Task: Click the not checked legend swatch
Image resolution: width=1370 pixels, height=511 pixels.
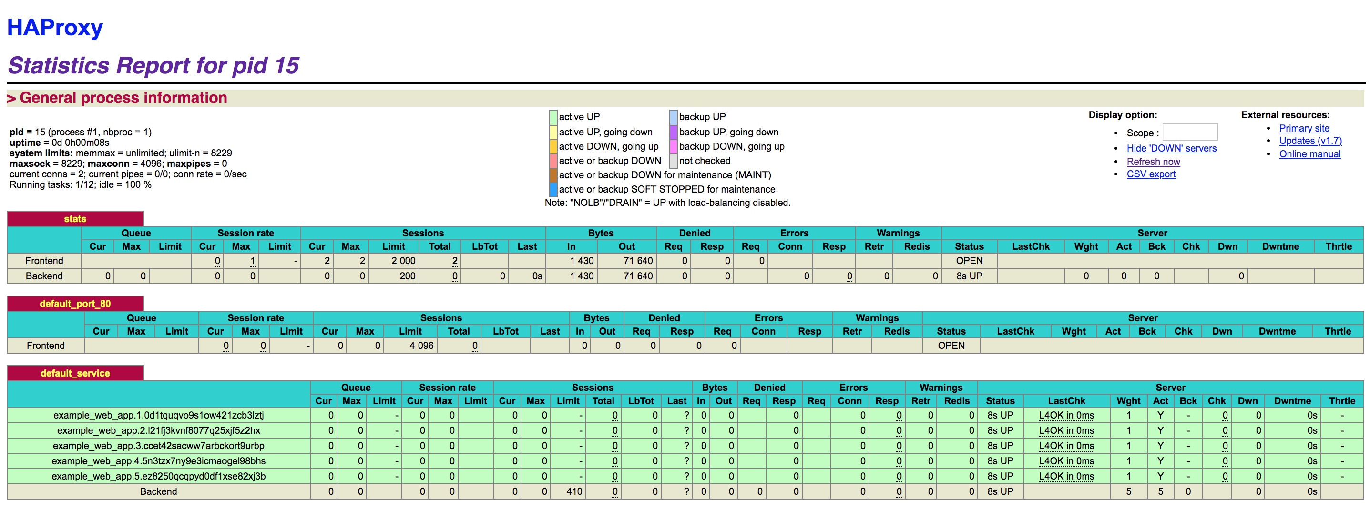Action: coord(673,161)
